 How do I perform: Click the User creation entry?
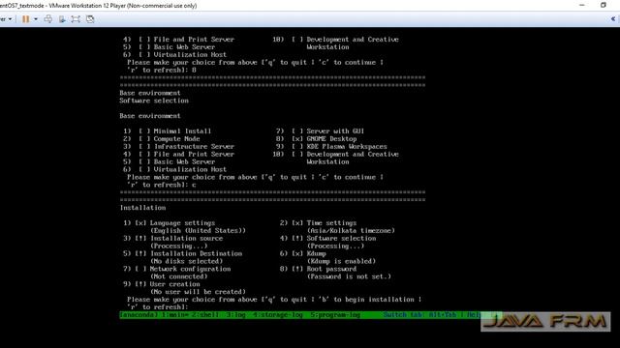pyautogui.click(x=174, y=284)
